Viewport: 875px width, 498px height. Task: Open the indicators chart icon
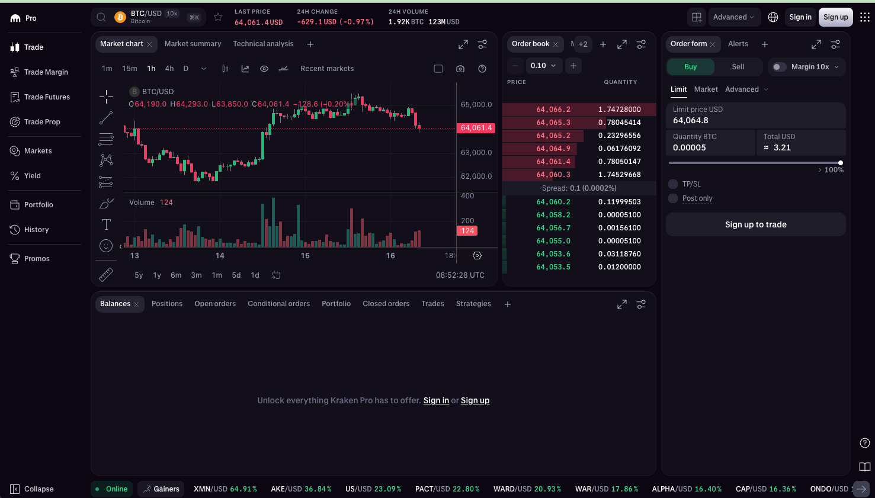point(245,69)
